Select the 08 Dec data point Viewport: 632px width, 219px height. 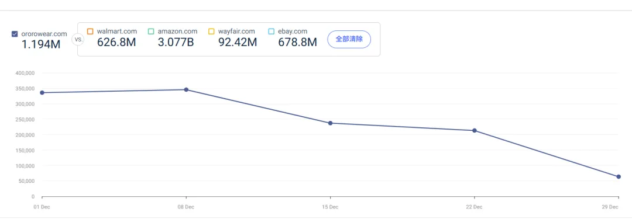[186, 89]
